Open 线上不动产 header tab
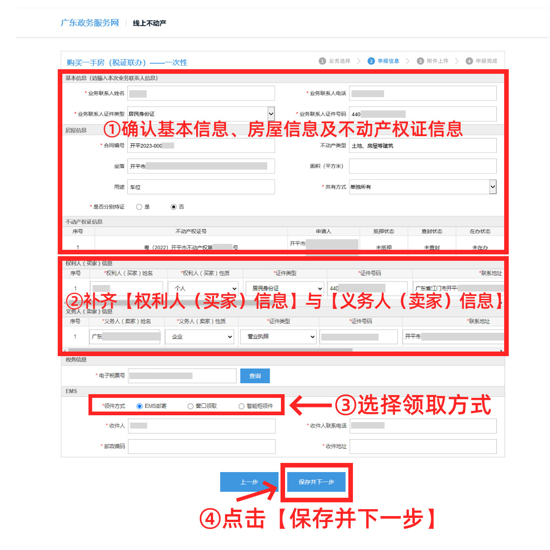550x550 pixels. click(x=149, y=23)
